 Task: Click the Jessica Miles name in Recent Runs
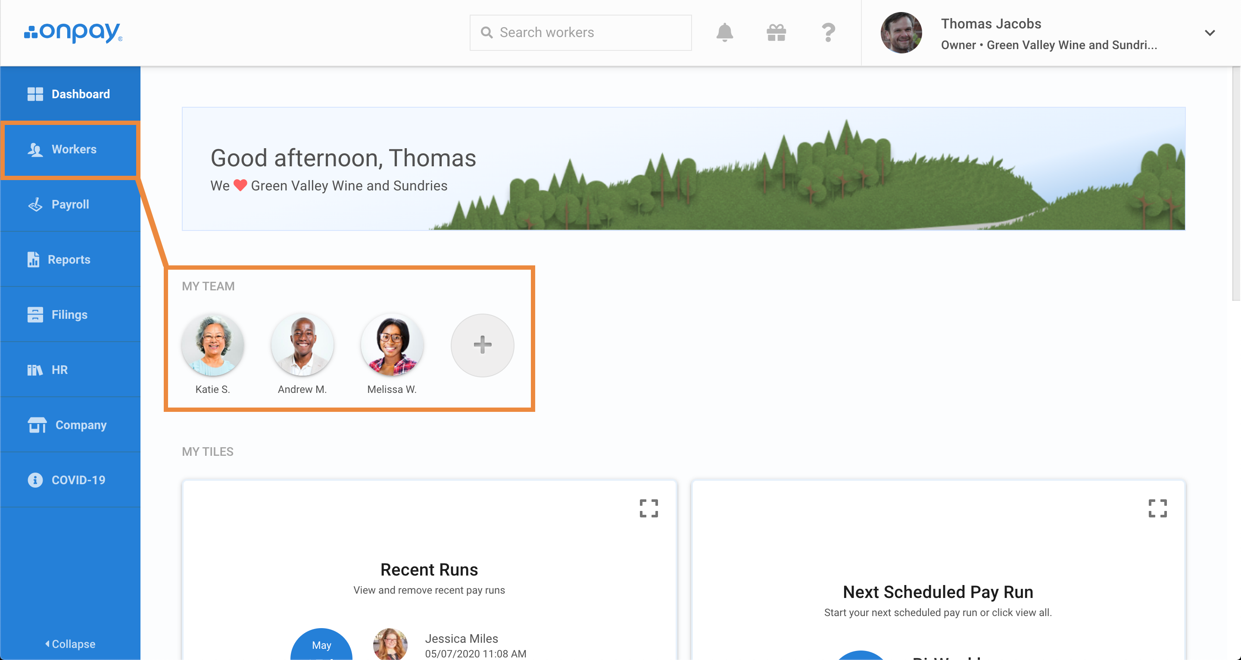[461, 638]
